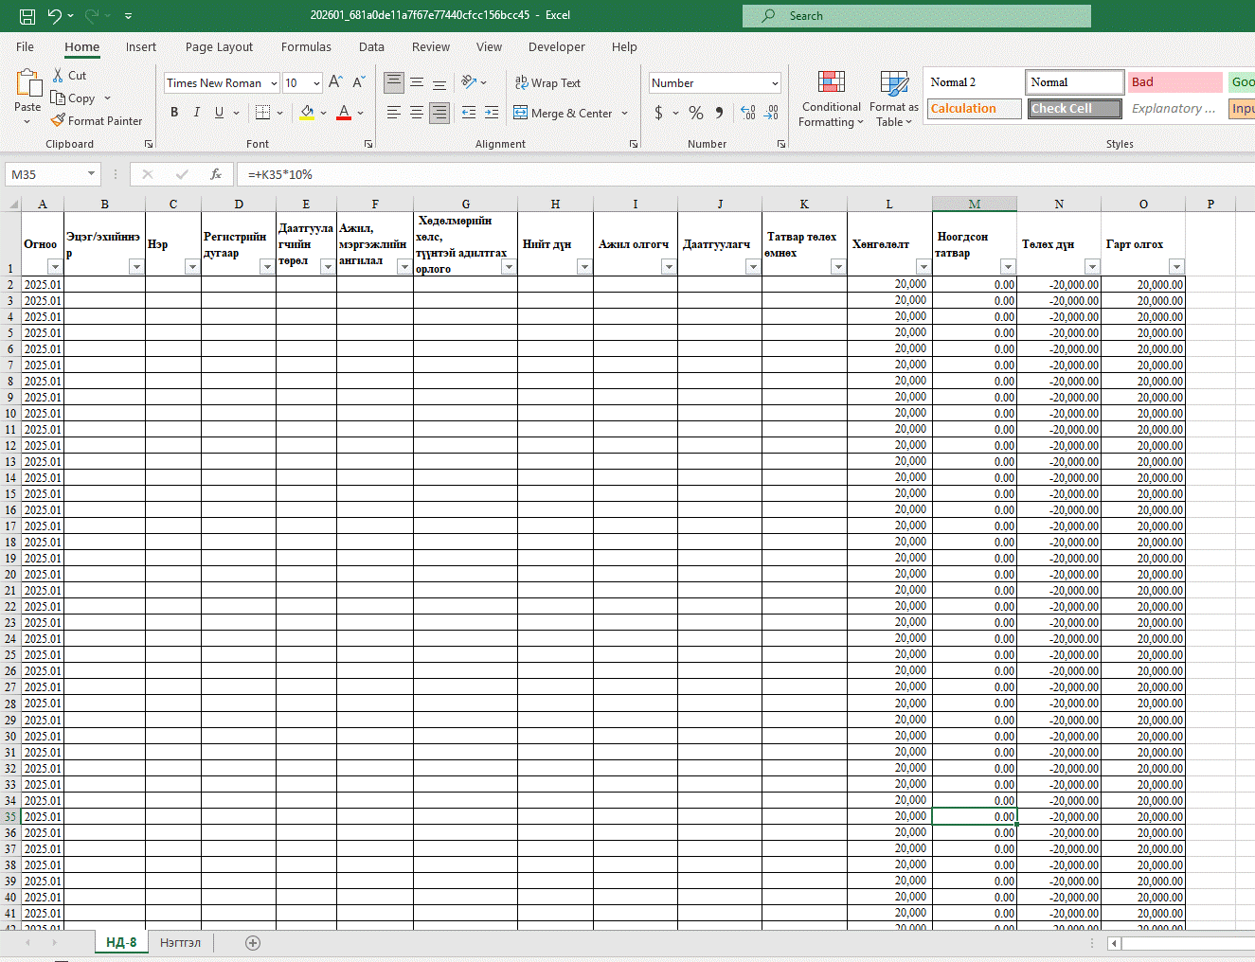Switch to the Formulas ribbon tab
1255x962 pixels.
(306, 47)
